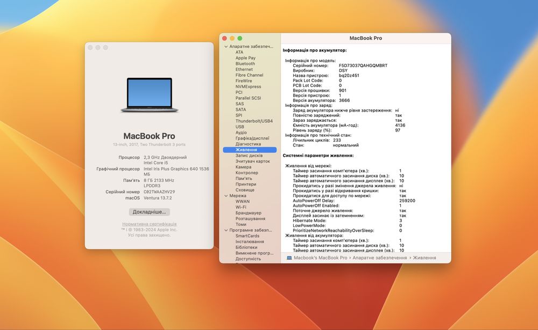
Task: Select Вимкнене програмне забезпечення in the sidebar
Action: coord(254,253)
